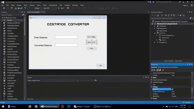Select App.config in Solution Explorer
The image size is (194, 109).
(x=163, y=31)
